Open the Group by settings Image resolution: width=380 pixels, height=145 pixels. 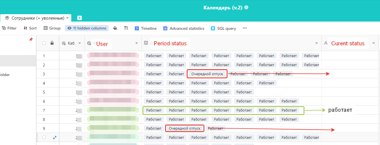(x=52, y=28)
